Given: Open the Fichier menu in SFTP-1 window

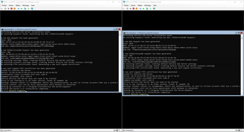Looking at the screenshot, I should (x=4, y=5).
